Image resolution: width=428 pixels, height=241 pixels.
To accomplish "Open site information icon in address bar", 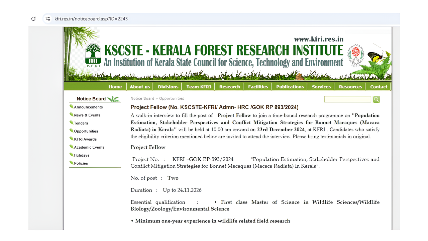I will tap(48, 19).
